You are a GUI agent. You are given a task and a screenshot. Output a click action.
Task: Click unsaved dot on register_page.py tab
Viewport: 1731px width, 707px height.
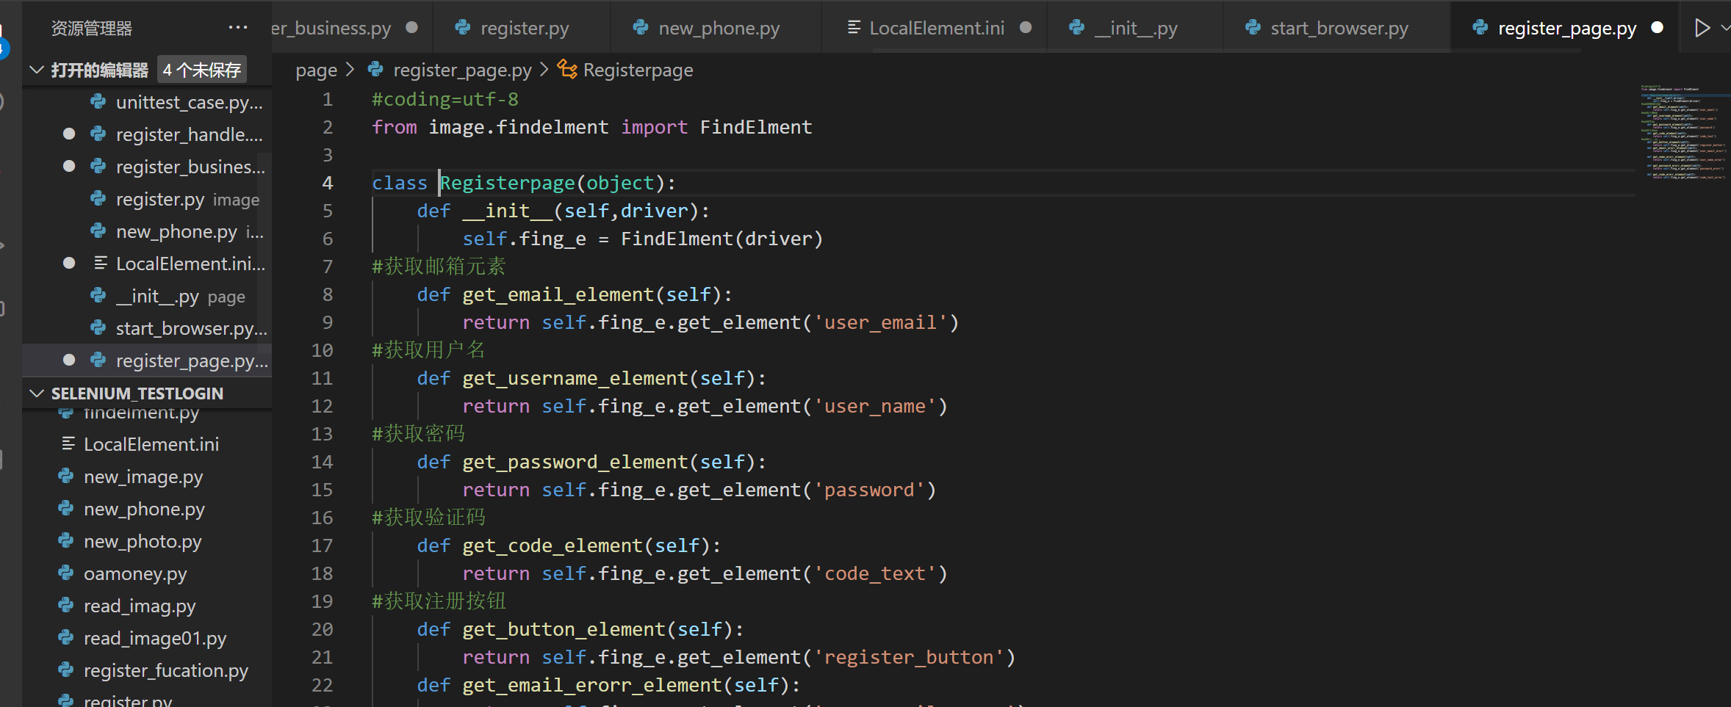pyautogui.click(x=1658, y=27)
